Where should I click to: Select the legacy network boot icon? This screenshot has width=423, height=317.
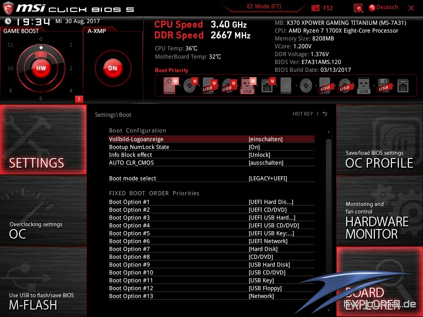pos(403,85)
